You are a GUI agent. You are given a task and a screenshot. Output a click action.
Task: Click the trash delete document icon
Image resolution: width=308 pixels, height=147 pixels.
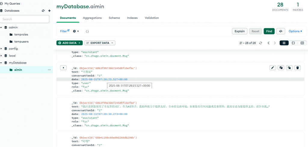pos(297,68)
